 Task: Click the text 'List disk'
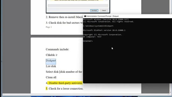click(x=51, y=66)
